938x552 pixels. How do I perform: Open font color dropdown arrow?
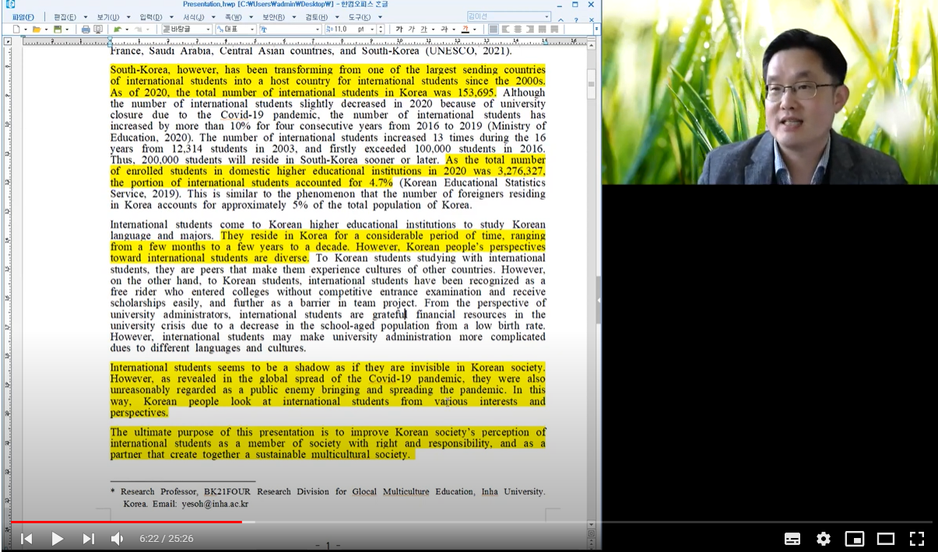pyautogui.click(x=474, y=30)
